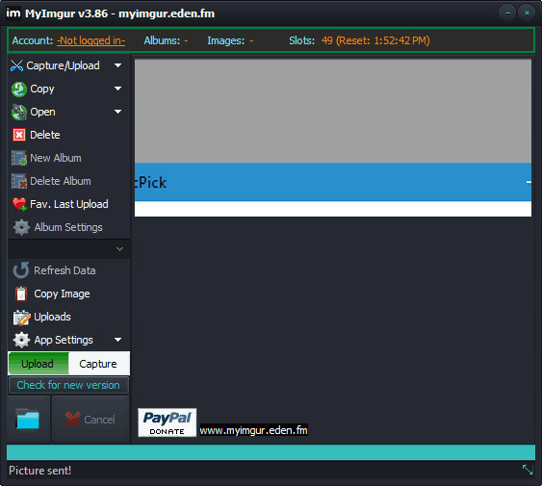This screenshot has height=486, width=542.
Task: Select the Open menu label
Action: [x=42, y=113]
